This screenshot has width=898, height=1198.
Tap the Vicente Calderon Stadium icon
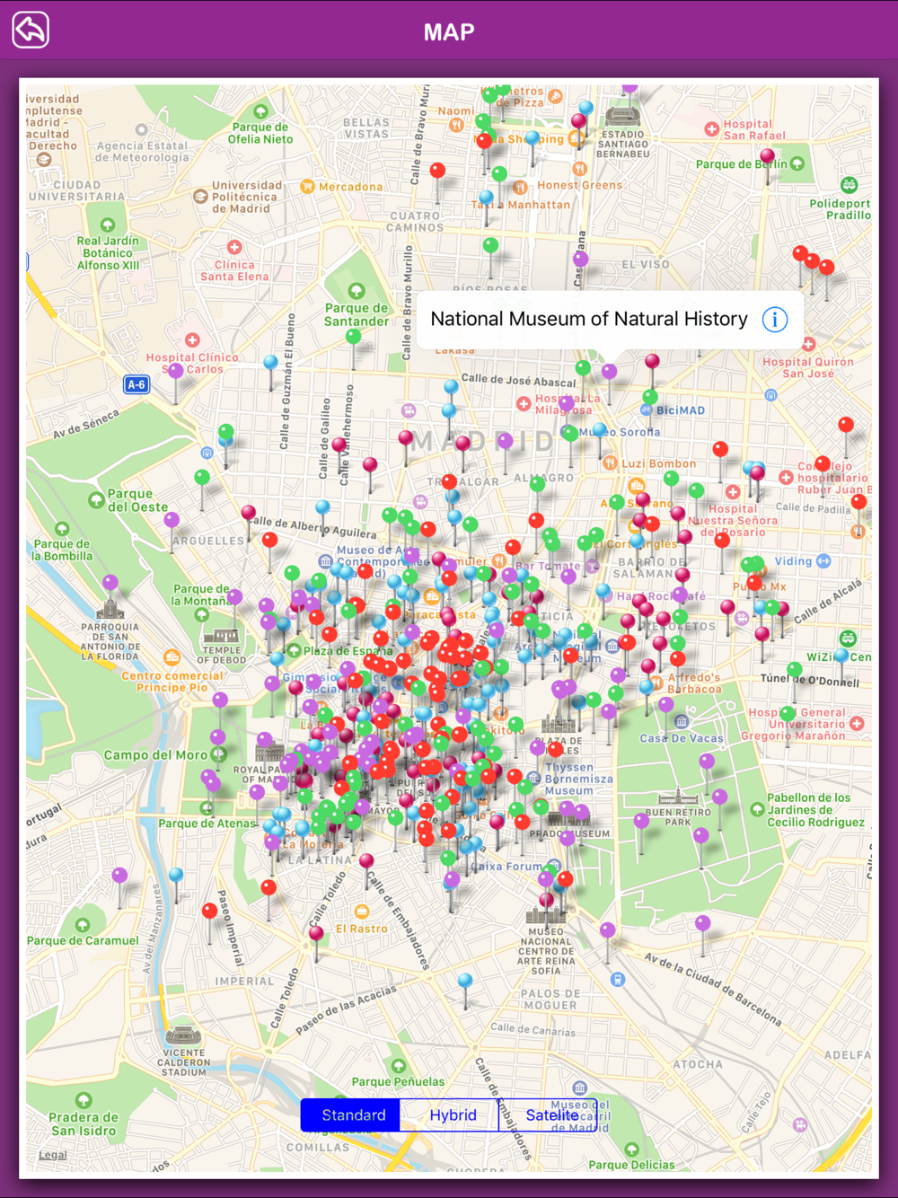[x=183, y=1035]
